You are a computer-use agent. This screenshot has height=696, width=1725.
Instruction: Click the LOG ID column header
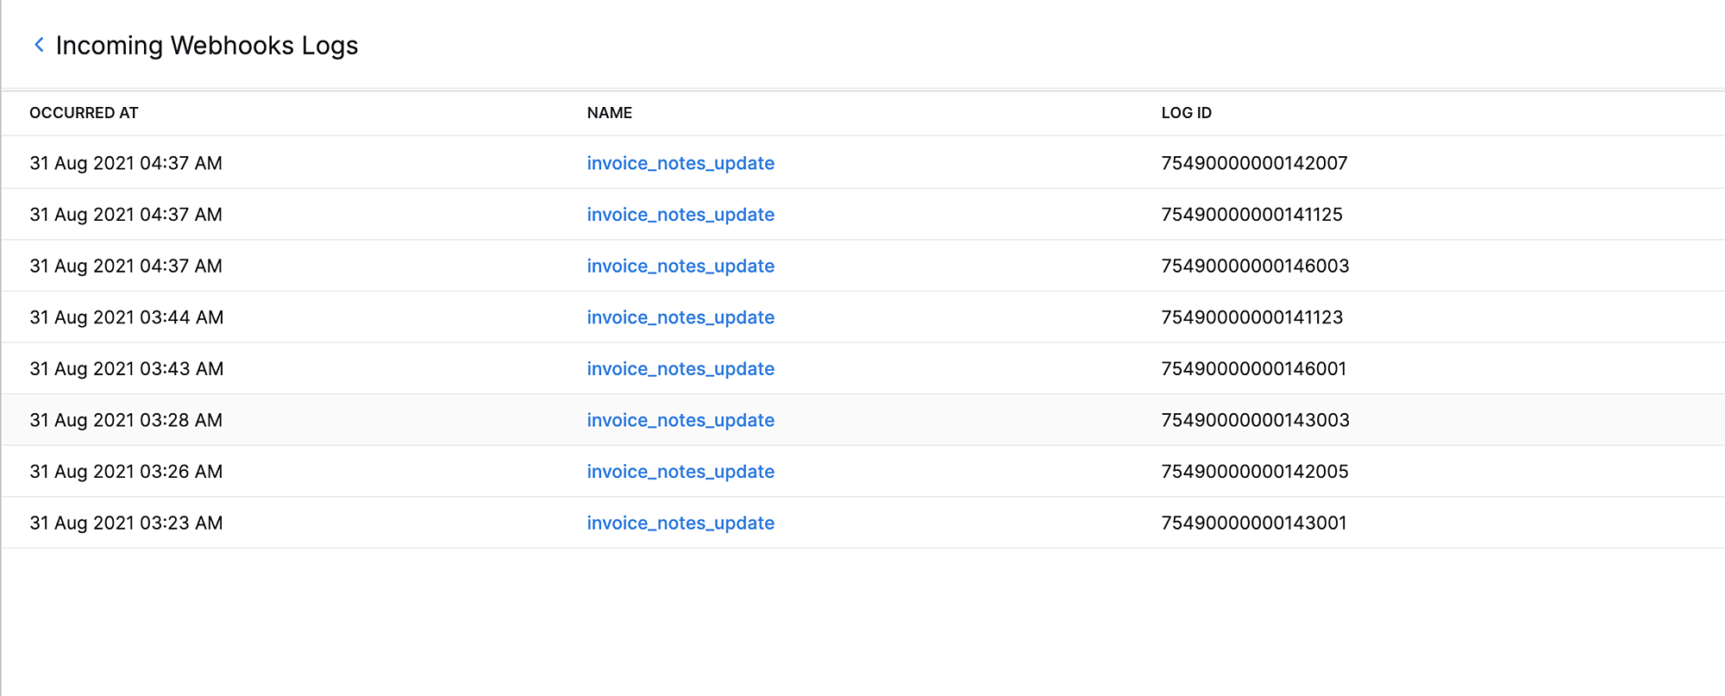1186,113
